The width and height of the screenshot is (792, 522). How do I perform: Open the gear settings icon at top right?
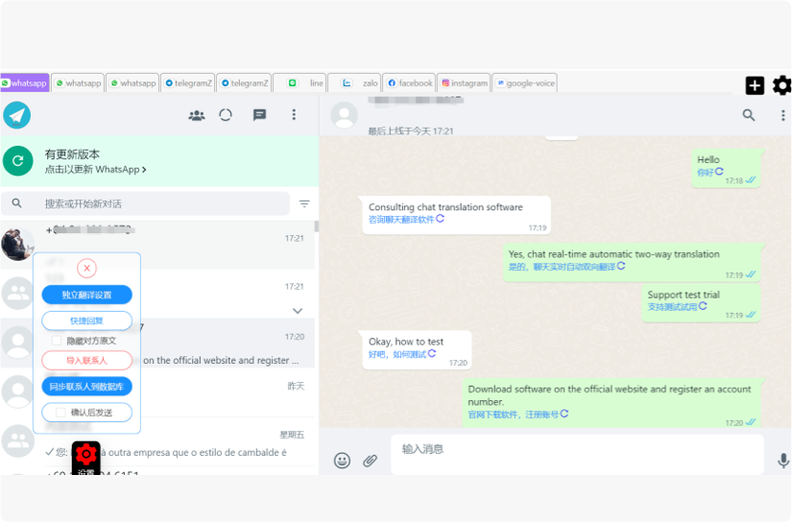point(782,86)
